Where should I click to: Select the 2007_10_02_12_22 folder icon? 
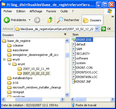[x=20, y=73]
